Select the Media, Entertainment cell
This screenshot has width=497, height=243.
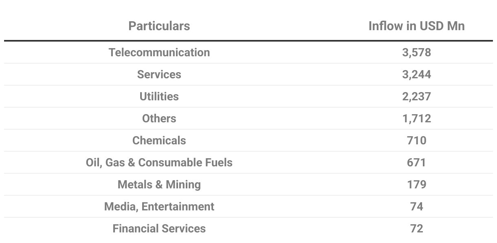(159, 206)
